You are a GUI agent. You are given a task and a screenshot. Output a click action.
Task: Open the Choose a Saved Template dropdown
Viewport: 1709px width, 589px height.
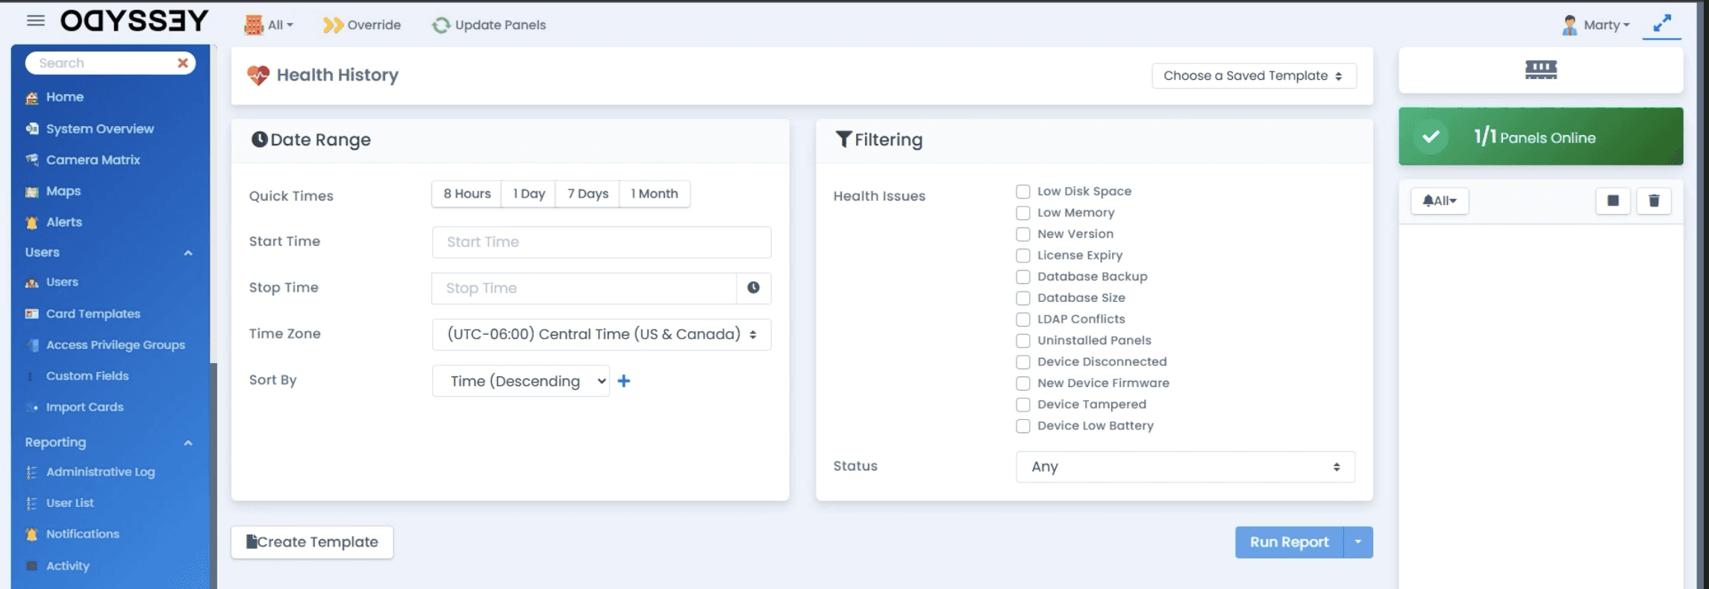1254,76
